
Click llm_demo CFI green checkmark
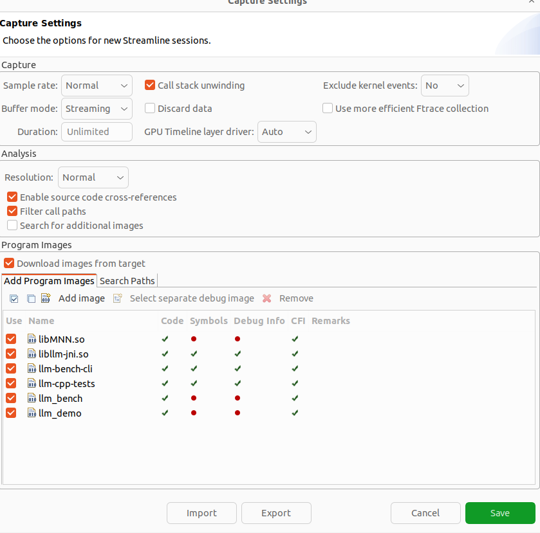[x=295, y=413]
